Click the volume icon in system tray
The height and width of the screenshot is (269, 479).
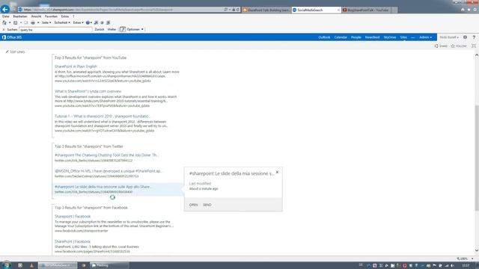[452, 266]
